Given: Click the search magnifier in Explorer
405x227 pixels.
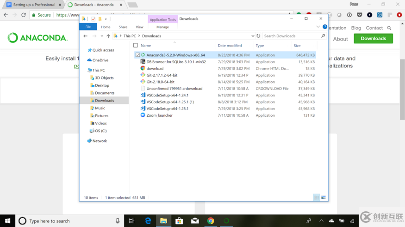Looking at the screenshot, I should click(x=323, y=36).
